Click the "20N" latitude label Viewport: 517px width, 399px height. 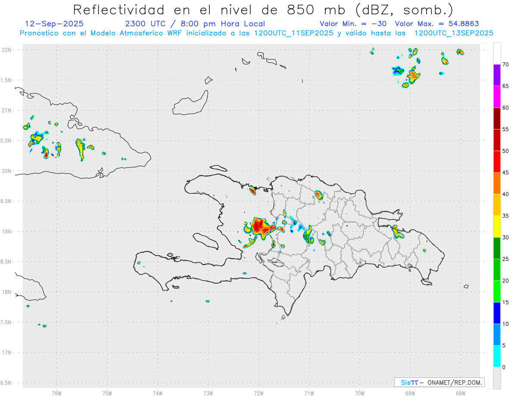7,171
